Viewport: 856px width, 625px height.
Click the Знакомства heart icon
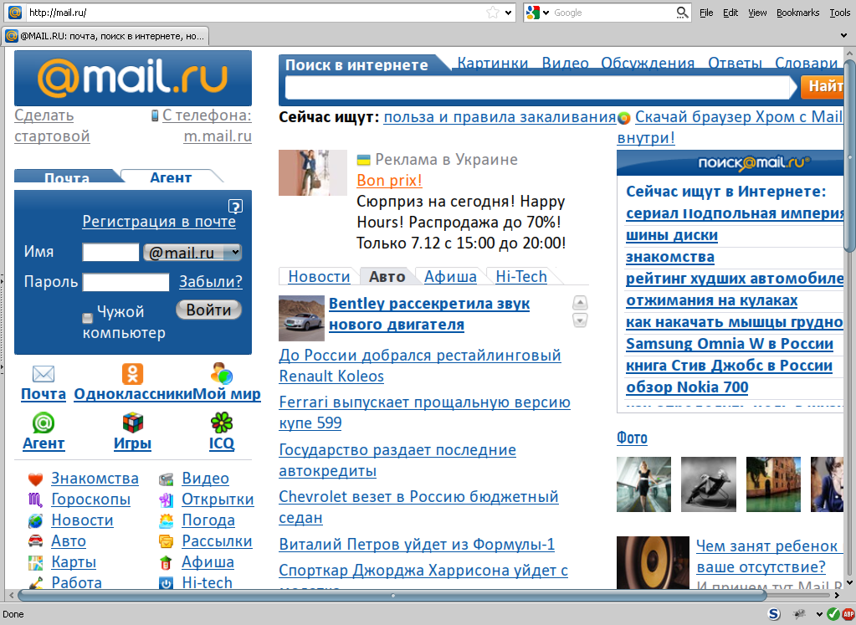[x=35, y=479]
